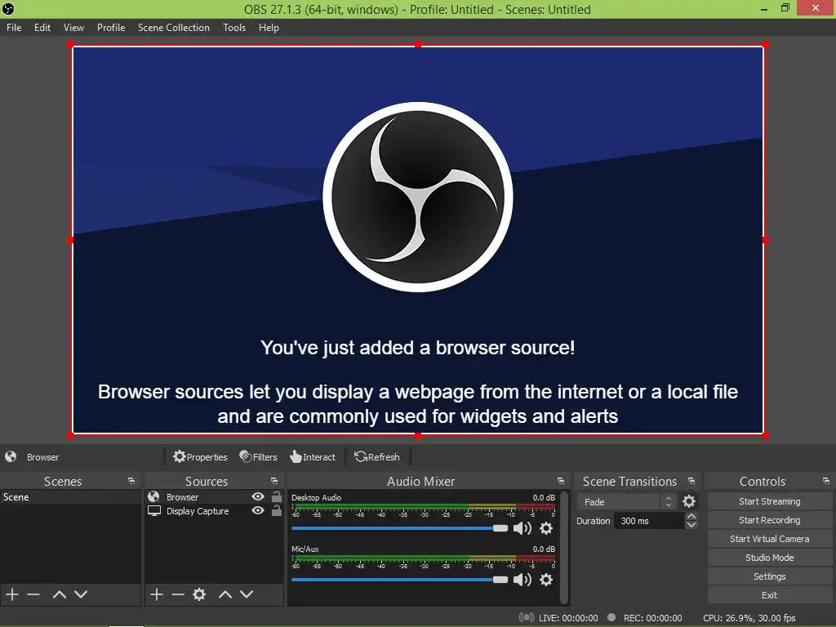
Task: Click the OBS logo in title bar
Action: click(8, 9)
